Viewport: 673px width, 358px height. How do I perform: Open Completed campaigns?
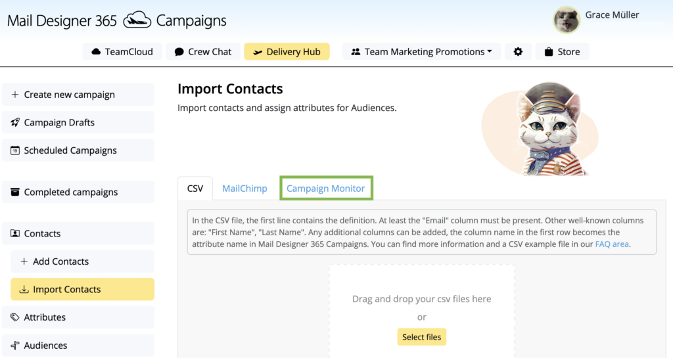(78, 192)
